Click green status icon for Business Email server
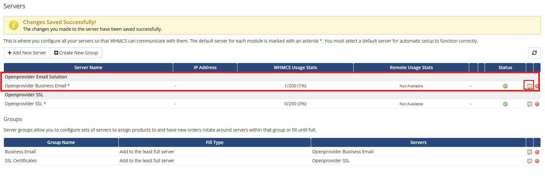The image size is (545, 176). [505, 86]
